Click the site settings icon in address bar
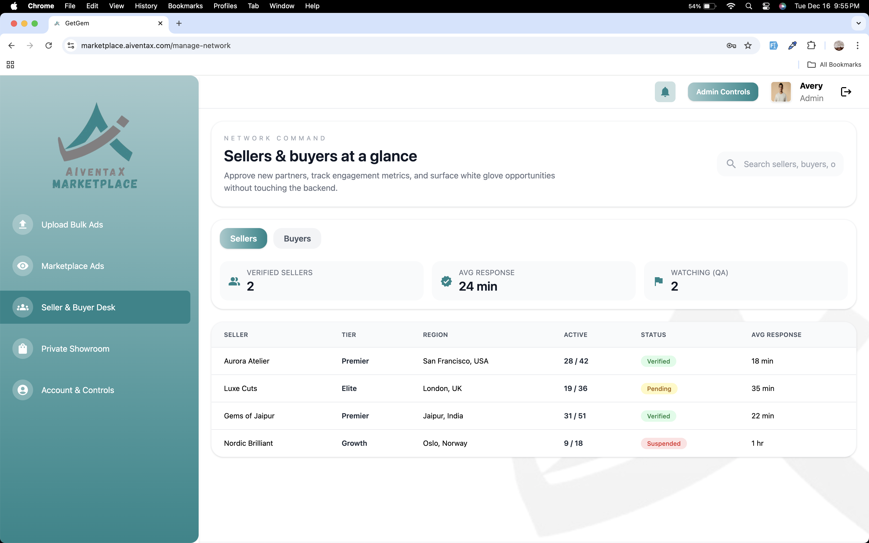This screenshot has height=543, width=869. [70, 46]
